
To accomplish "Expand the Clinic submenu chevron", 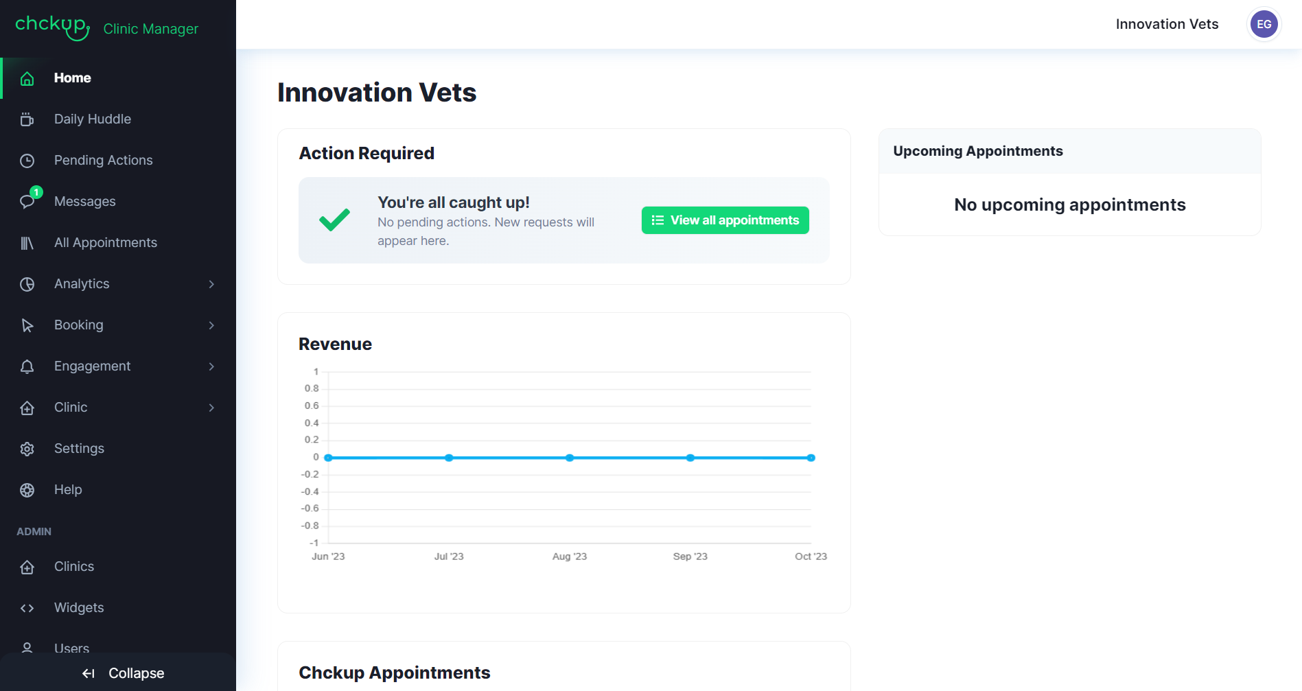I will [x=211, y=408].
